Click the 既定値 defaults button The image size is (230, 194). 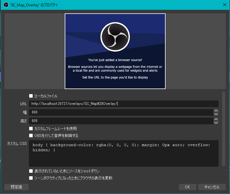(x=16, y=187)
